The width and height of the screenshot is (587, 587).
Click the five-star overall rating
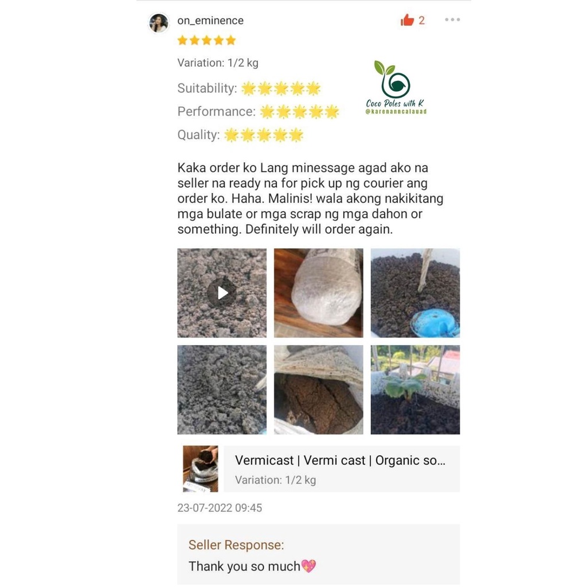pos(206,40)
